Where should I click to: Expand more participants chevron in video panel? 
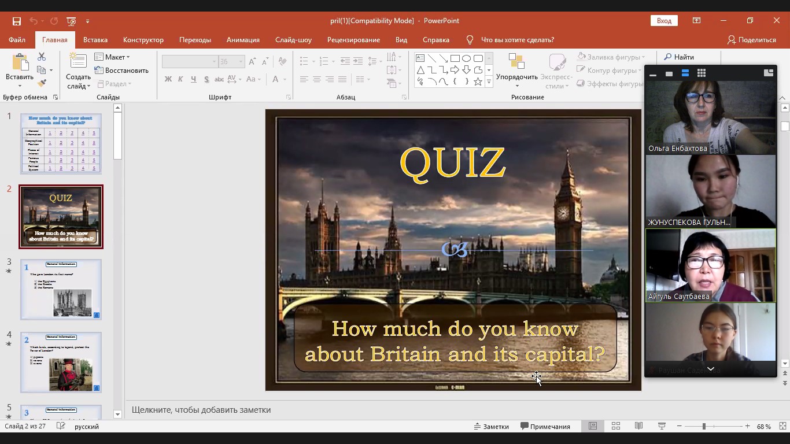pos(711,369)
